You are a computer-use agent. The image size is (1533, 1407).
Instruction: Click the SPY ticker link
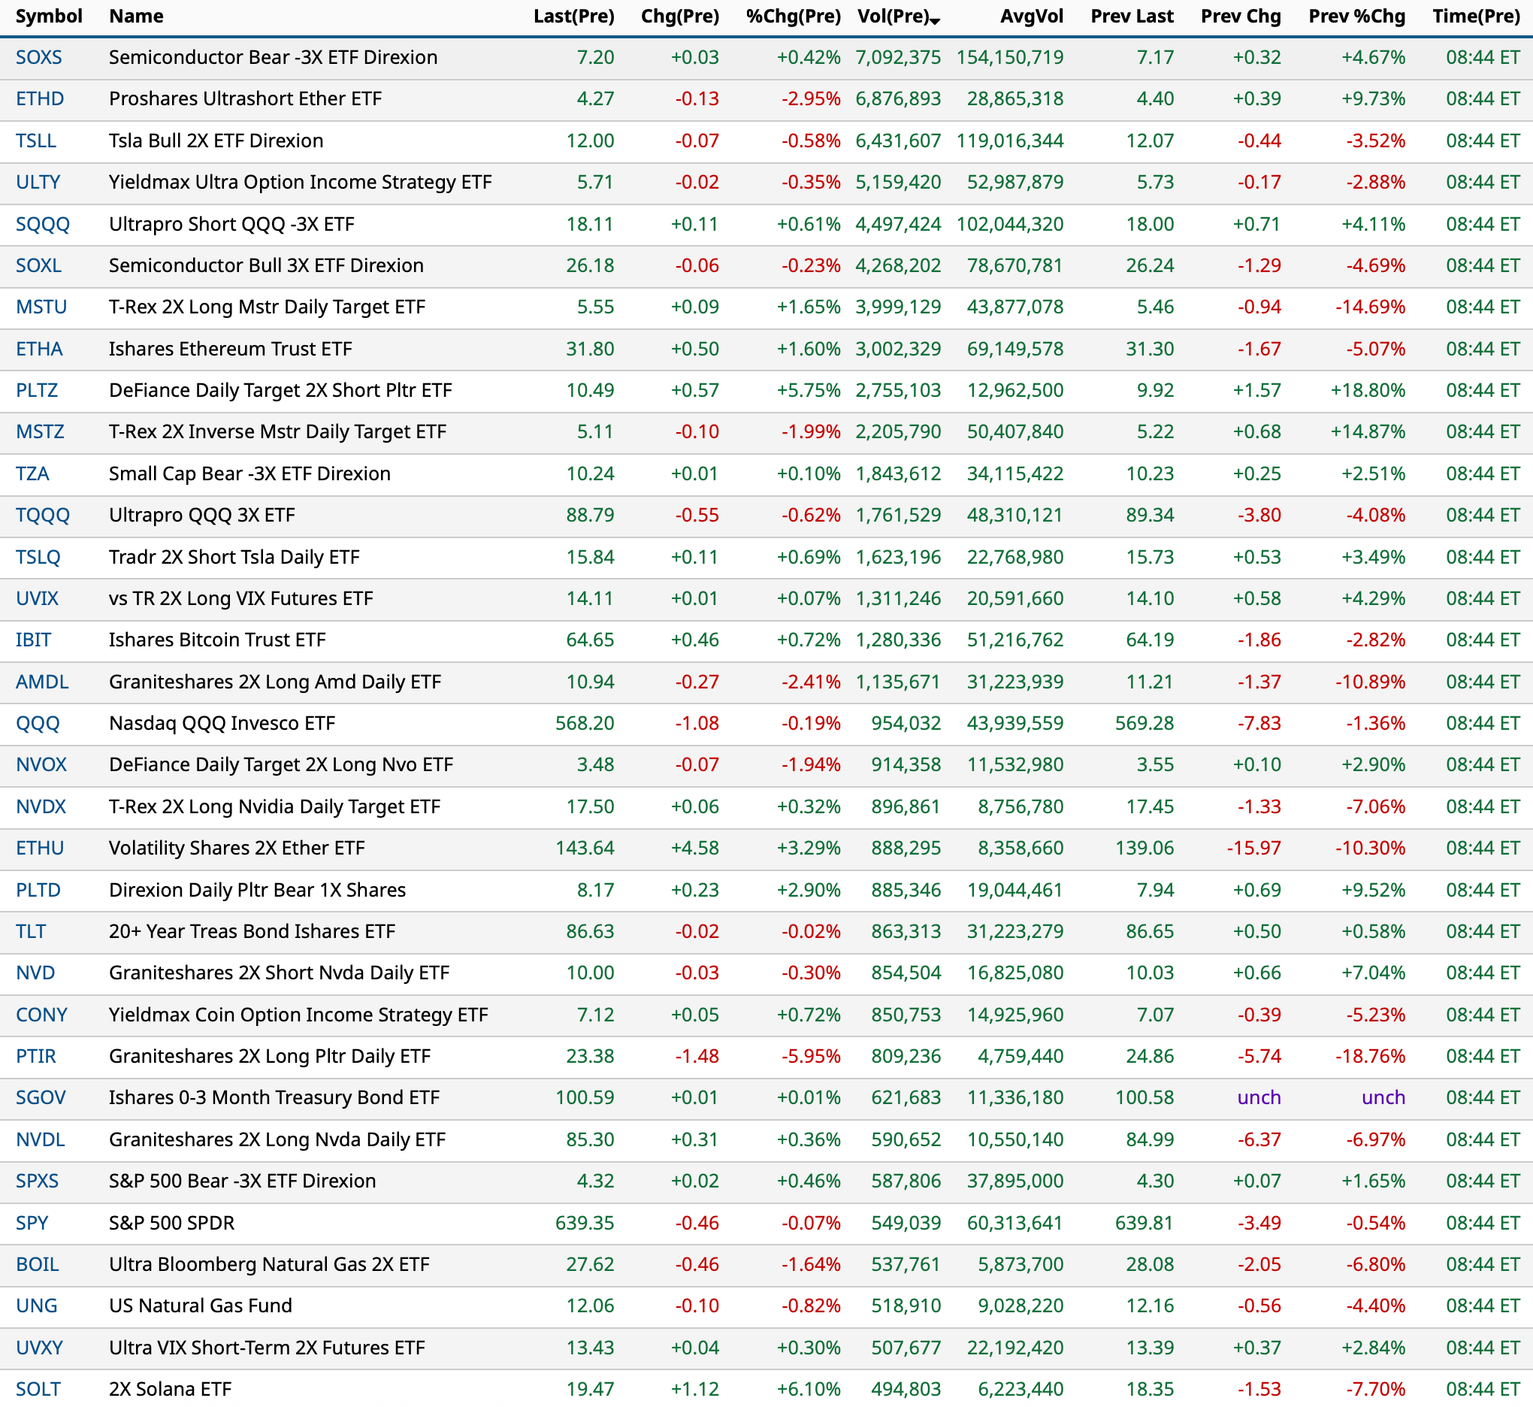coord(32,1224)
